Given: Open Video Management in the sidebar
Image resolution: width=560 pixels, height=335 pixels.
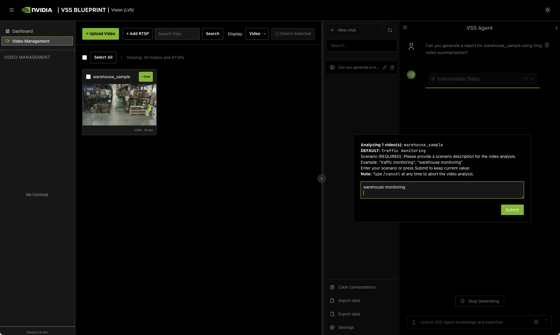Looking at the screenshot, I should pos(37,41).
